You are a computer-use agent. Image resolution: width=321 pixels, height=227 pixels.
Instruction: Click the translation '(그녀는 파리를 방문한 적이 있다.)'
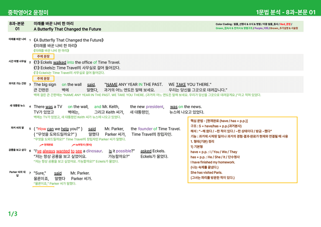click(212, 178)
